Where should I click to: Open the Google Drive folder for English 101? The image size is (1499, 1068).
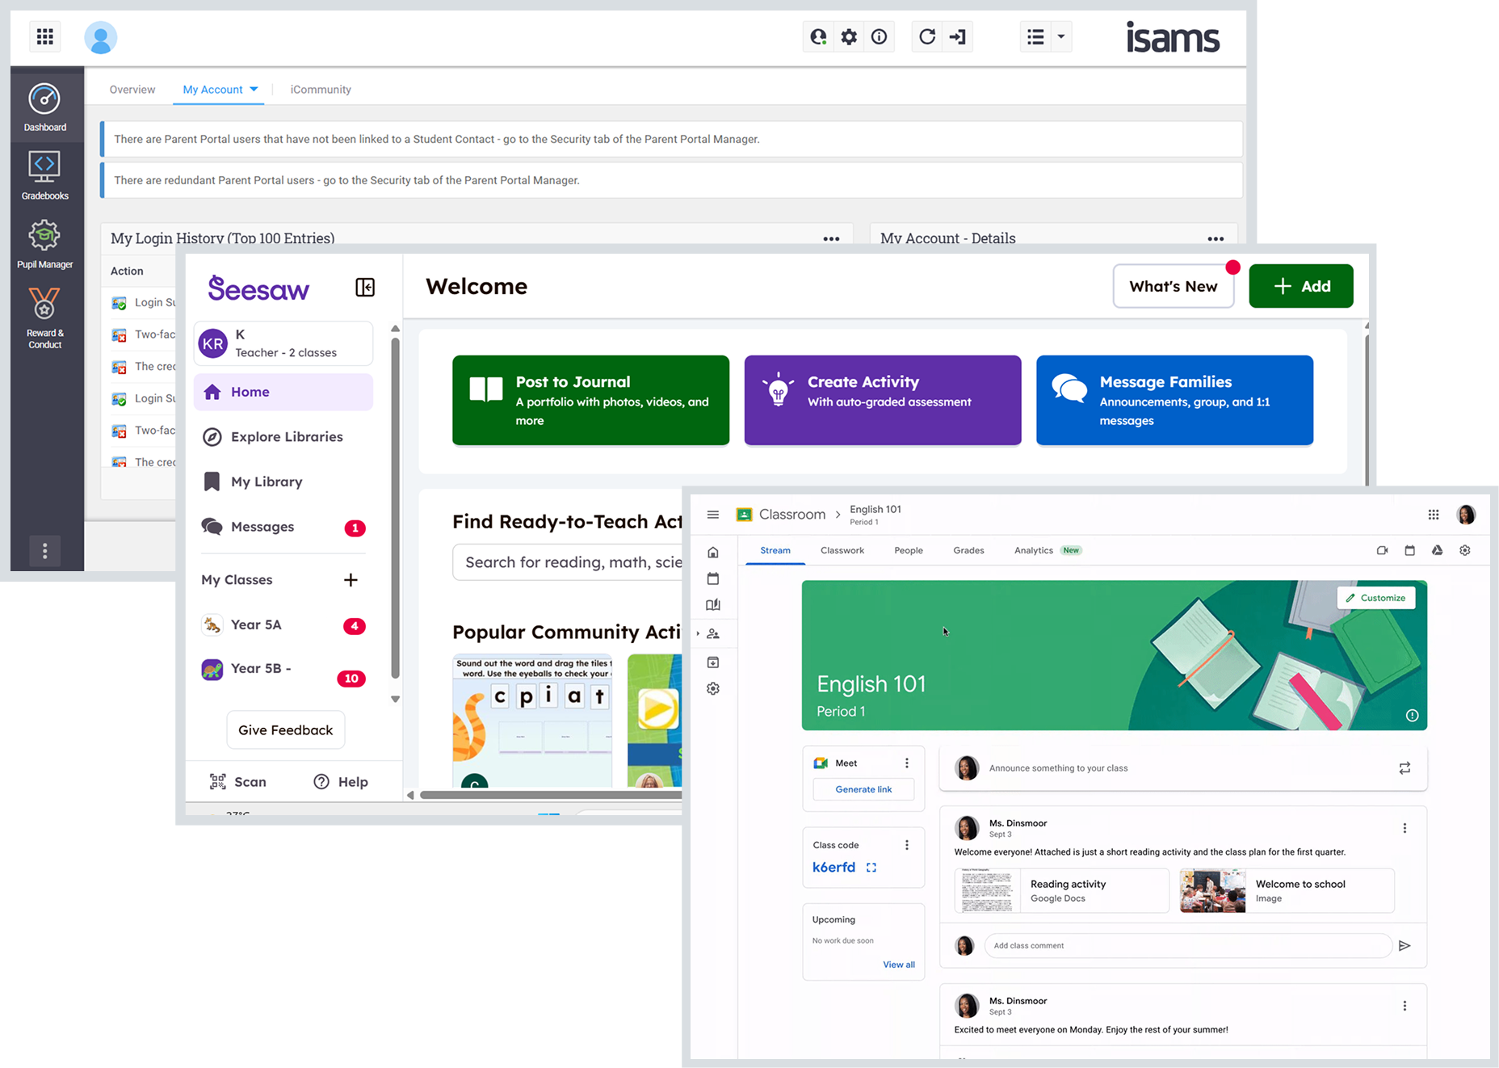click(1437, 550)
